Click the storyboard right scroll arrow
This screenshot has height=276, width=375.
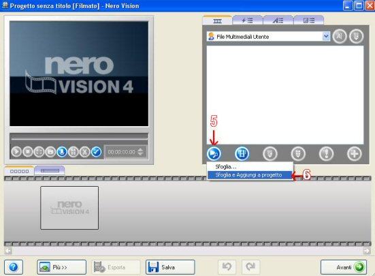367,251
